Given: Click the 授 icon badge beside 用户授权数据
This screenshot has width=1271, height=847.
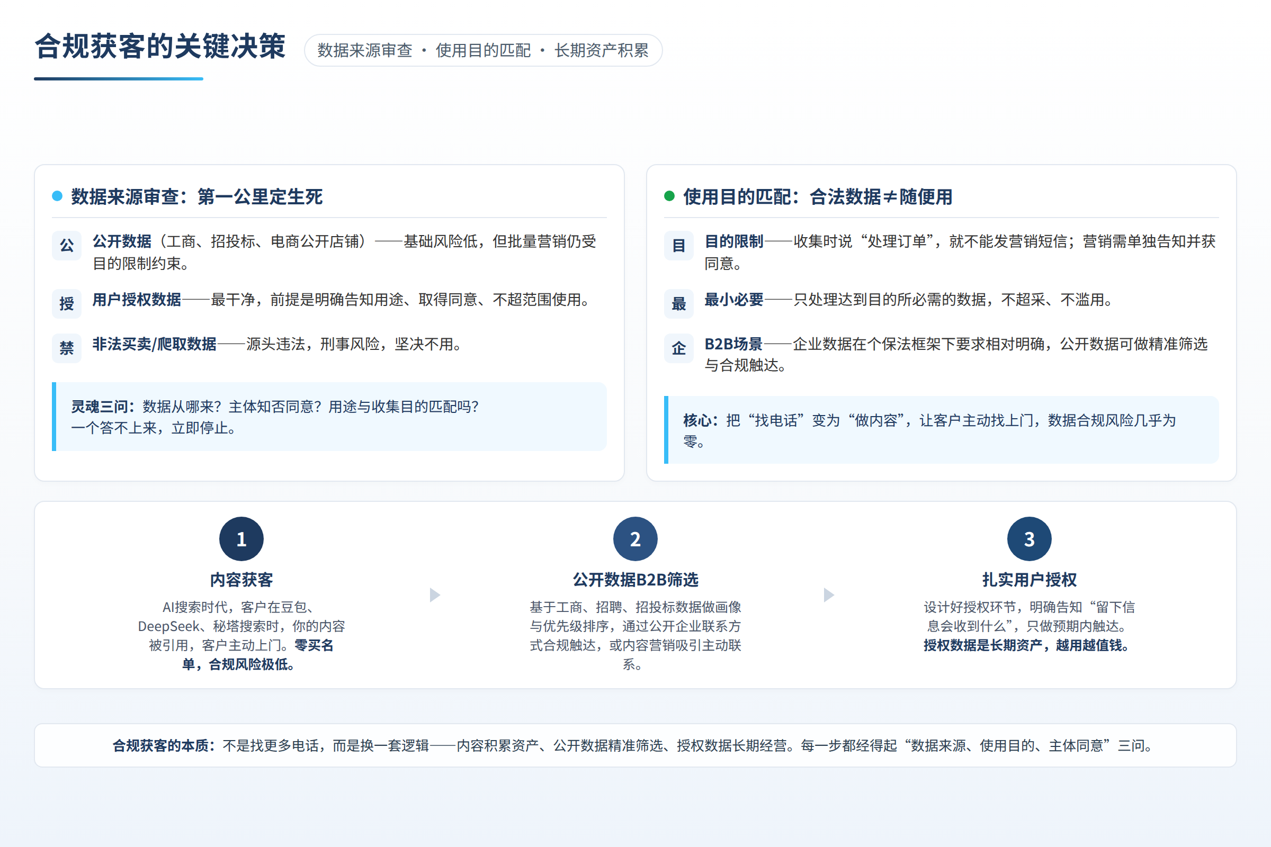Looking at the screenshot, I should pos(67,303).
